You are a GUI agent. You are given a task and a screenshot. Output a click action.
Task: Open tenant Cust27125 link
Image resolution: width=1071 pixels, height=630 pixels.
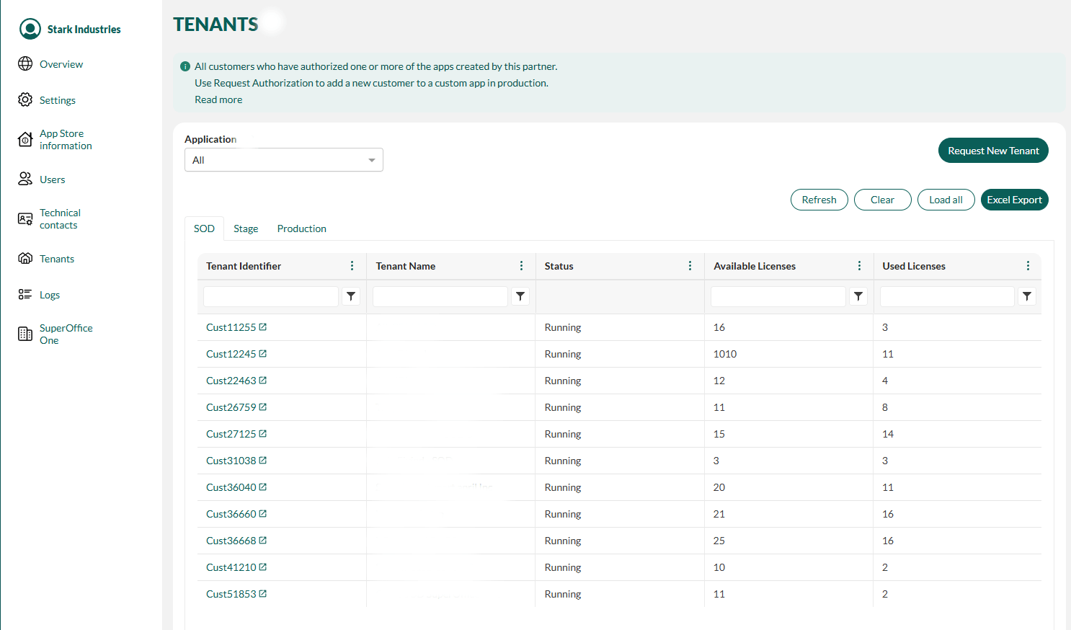231,434
